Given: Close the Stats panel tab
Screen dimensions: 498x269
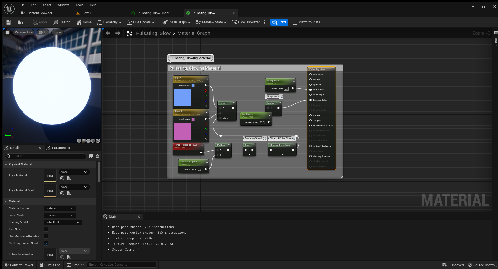Looking at the screenshot, I should 139,217.
